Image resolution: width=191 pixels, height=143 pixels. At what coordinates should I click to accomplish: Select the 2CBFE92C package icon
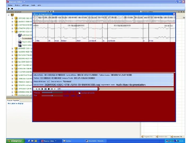point(16,32)
